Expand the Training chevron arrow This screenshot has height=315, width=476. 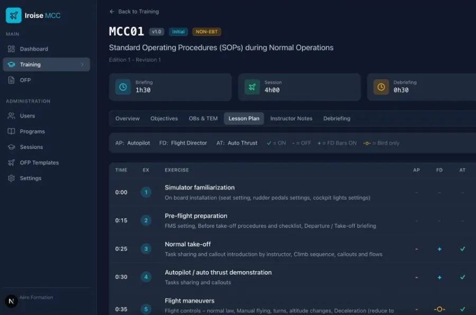point(83,64)
